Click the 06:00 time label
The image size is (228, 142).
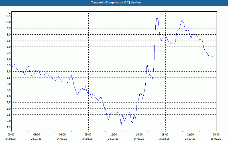pyautogui.click(x=63, y=135)
